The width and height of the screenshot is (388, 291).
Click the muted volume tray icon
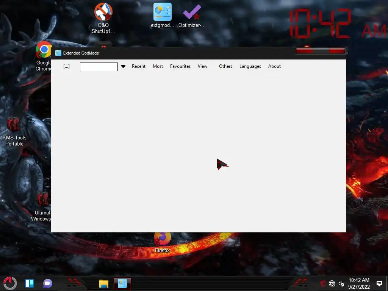(341, 283)
